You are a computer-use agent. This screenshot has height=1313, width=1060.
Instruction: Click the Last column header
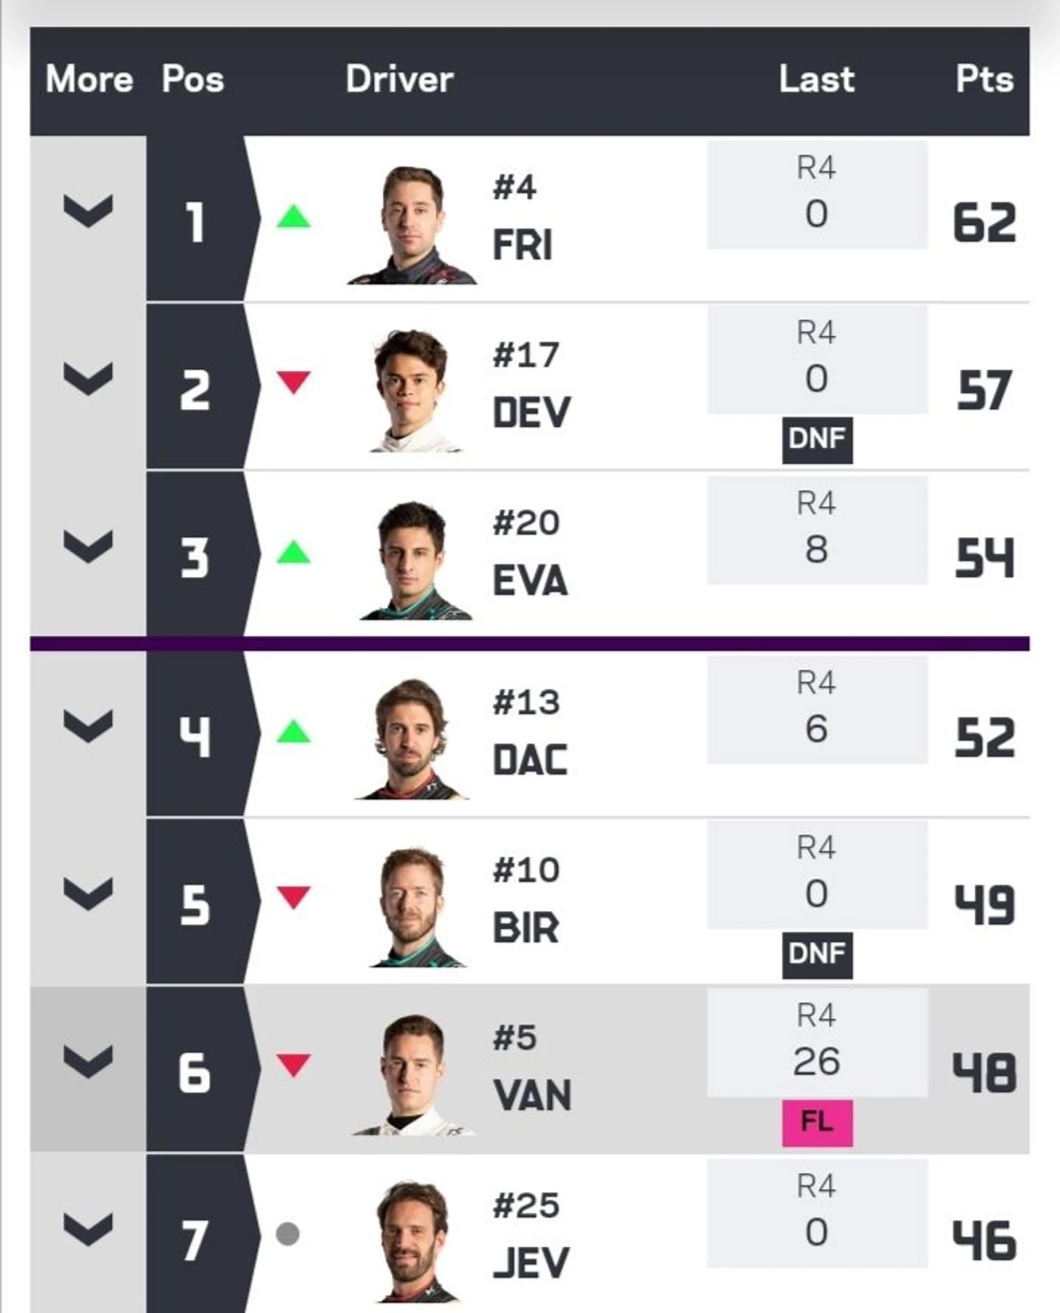click(817, 79)
